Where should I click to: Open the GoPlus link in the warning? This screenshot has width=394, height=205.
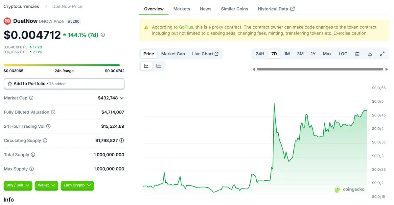186,27
